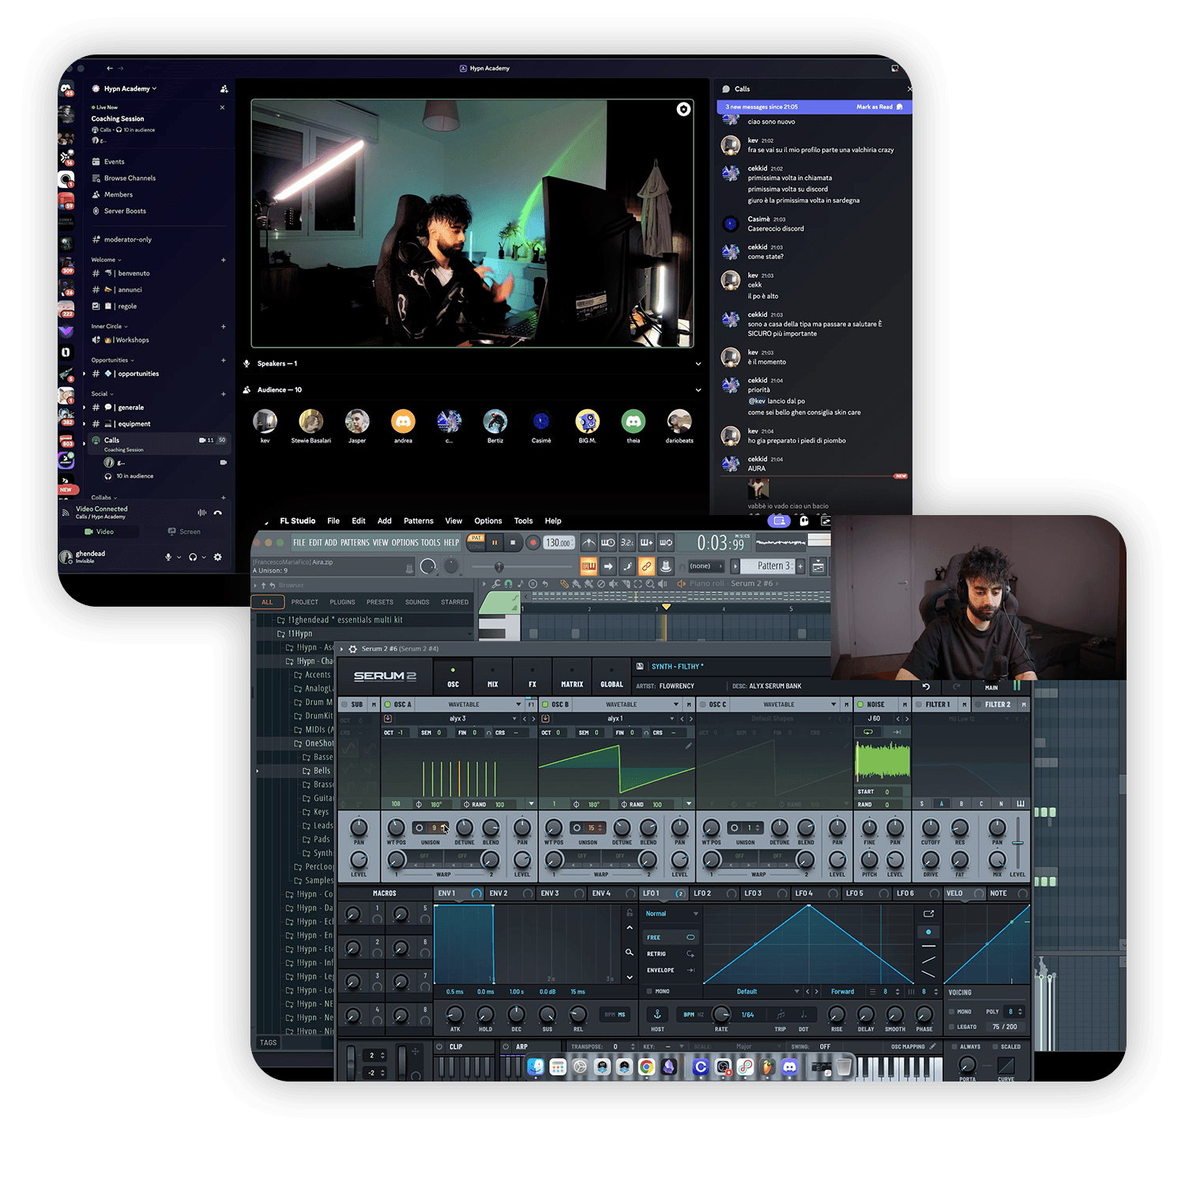Open the LFO Normal mode dropdown
The height and width of the screenshot is (1185, 1185).
tap(672, 914)
